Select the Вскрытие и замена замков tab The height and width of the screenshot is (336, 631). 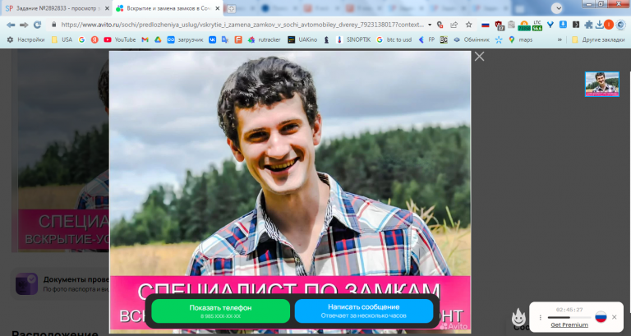tap(167, 8)
